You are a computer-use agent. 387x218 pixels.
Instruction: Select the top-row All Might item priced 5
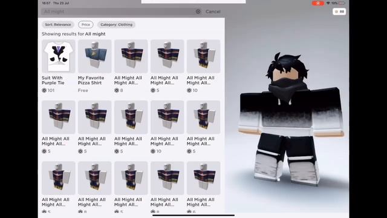[167, 56]
